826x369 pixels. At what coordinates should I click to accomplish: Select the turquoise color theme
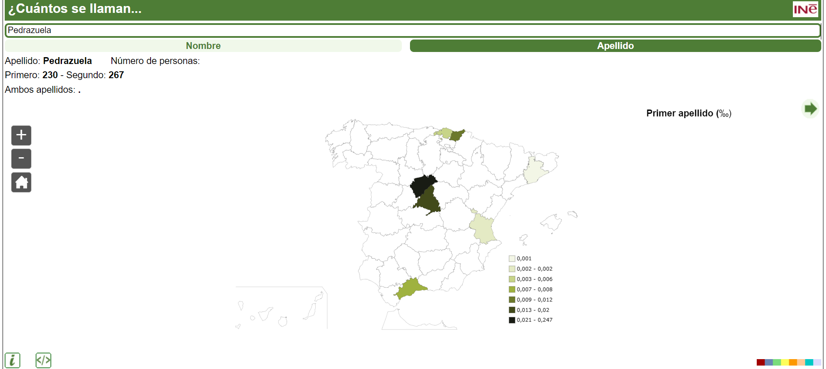pyautogui.click(x=809, y=362)
